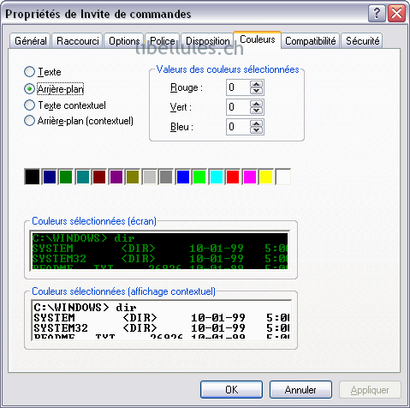This screenshot has width=410, height=408.
Task: Switch to the Disposition tab
Action: tap(207, 41)
